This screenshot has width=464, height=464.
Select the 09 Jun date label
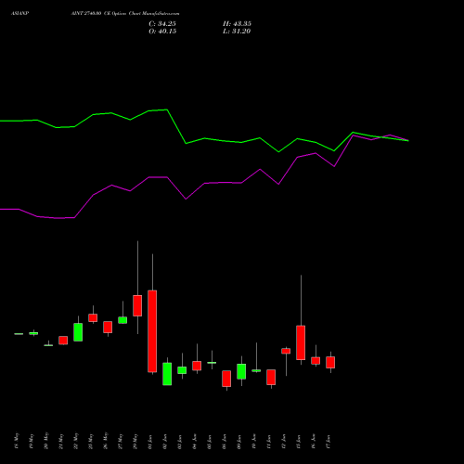pyautogui.click(x=239, y=442)
